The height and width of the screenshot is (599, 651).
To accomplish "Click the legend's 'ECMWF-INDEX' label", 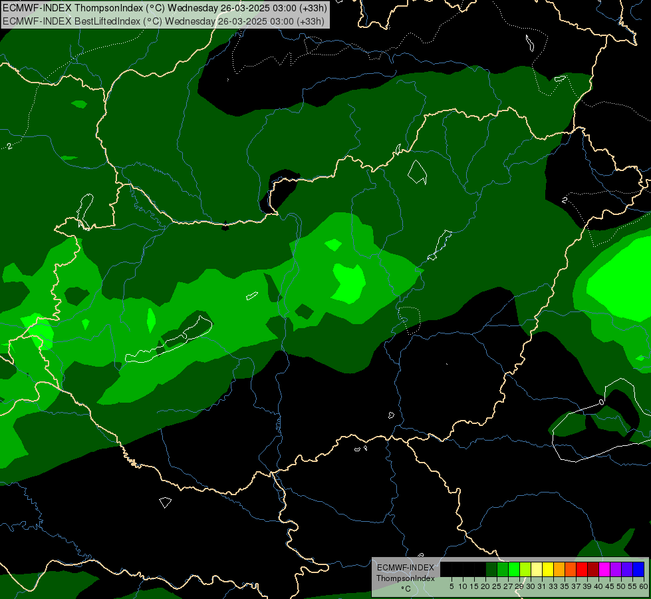I will (405, 568).
